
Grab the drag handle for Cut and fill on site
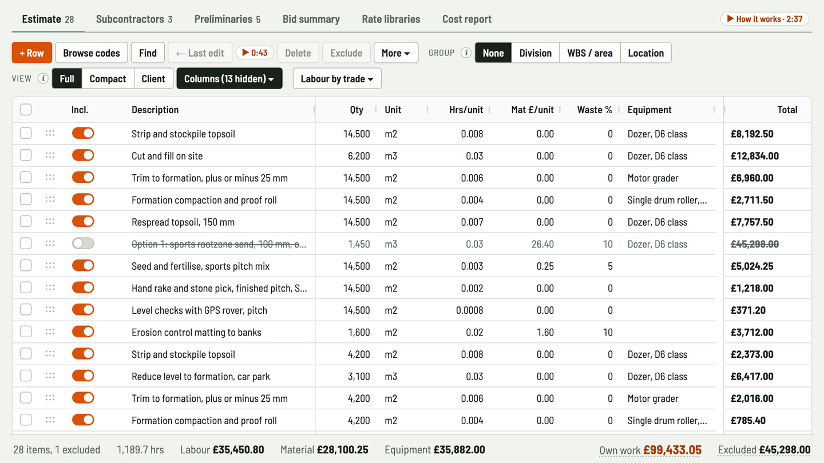[x=50, y=155]
